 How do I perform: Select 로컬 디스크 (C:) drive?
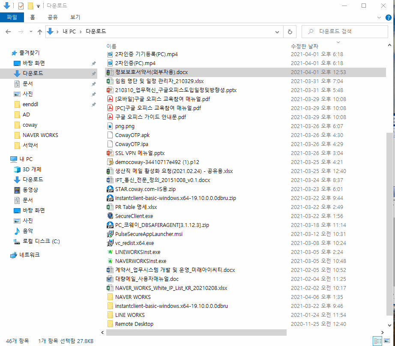pos(41,241)
